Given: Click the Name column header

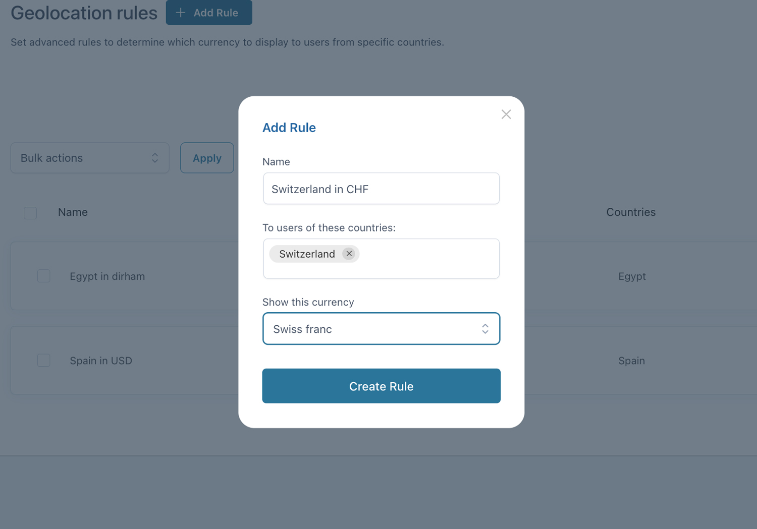Looking at the screenshot, I should [73, 212].
